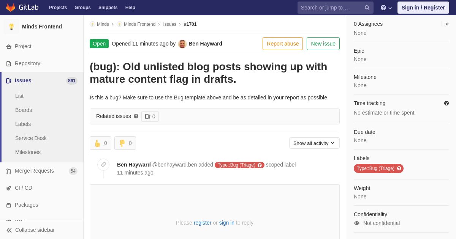
Task: Click the 0 Assignees heading
Action: (x=368, y=24)
